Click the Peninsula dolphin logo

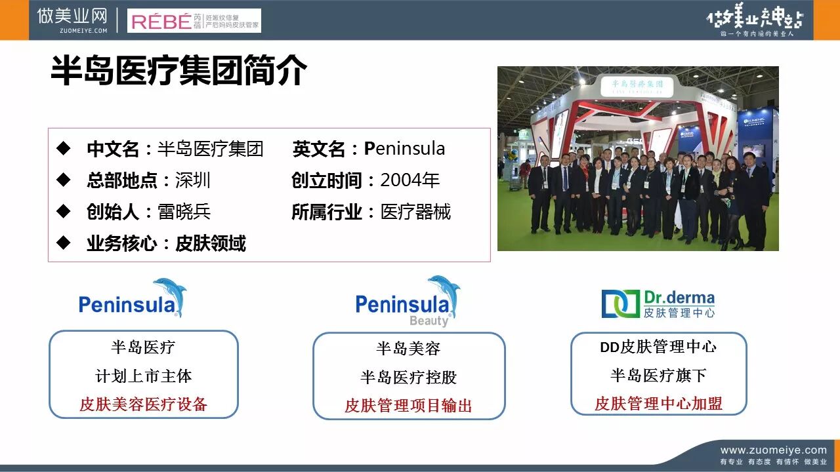[x=133, y=298]
